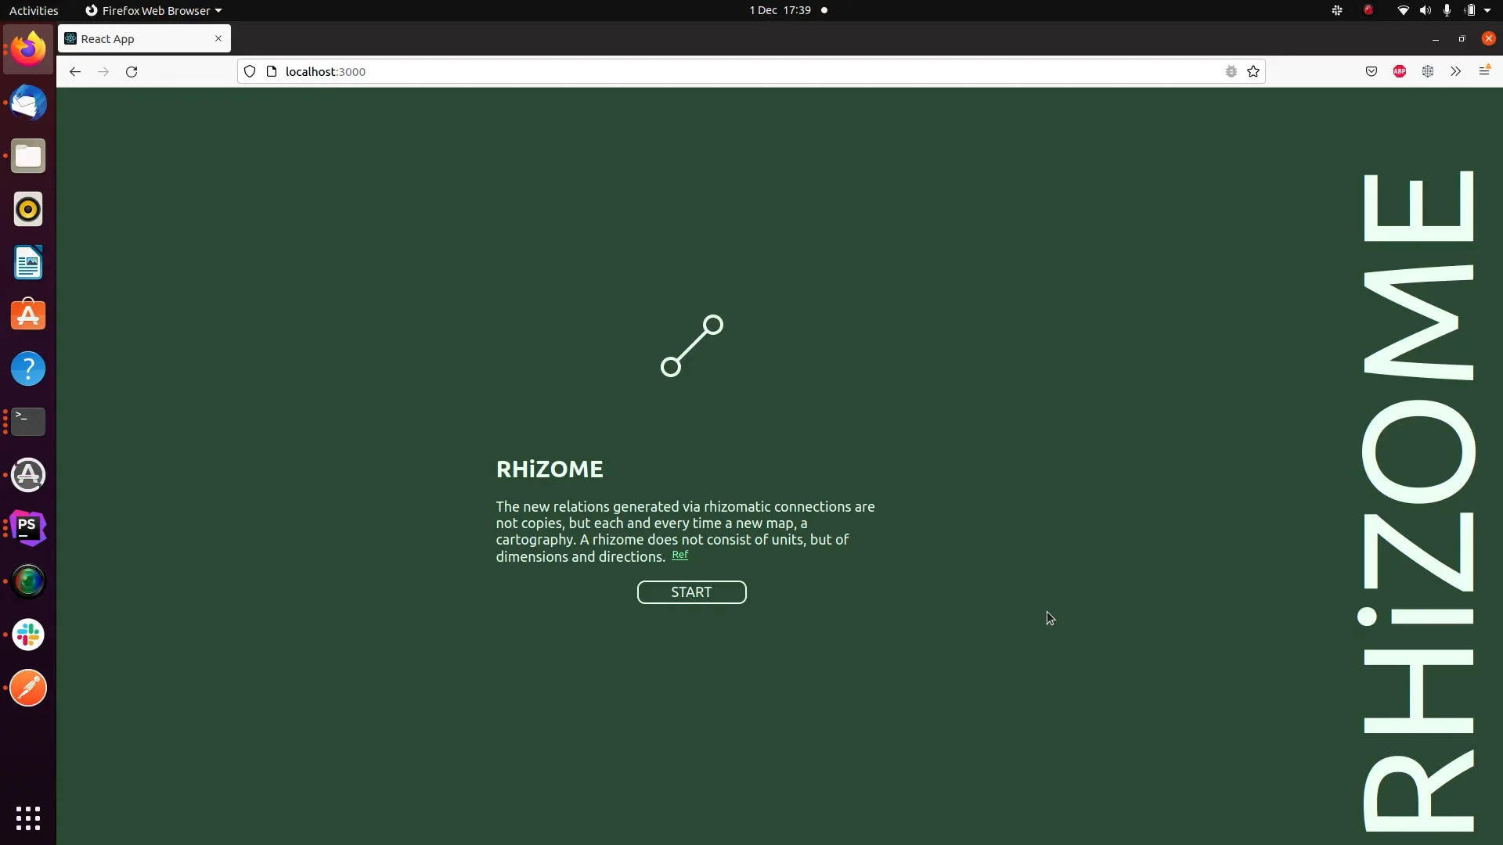Open the Ref link
This screenshot has width=1503, height=845.
pyautogui.click(x=679, y=555)
